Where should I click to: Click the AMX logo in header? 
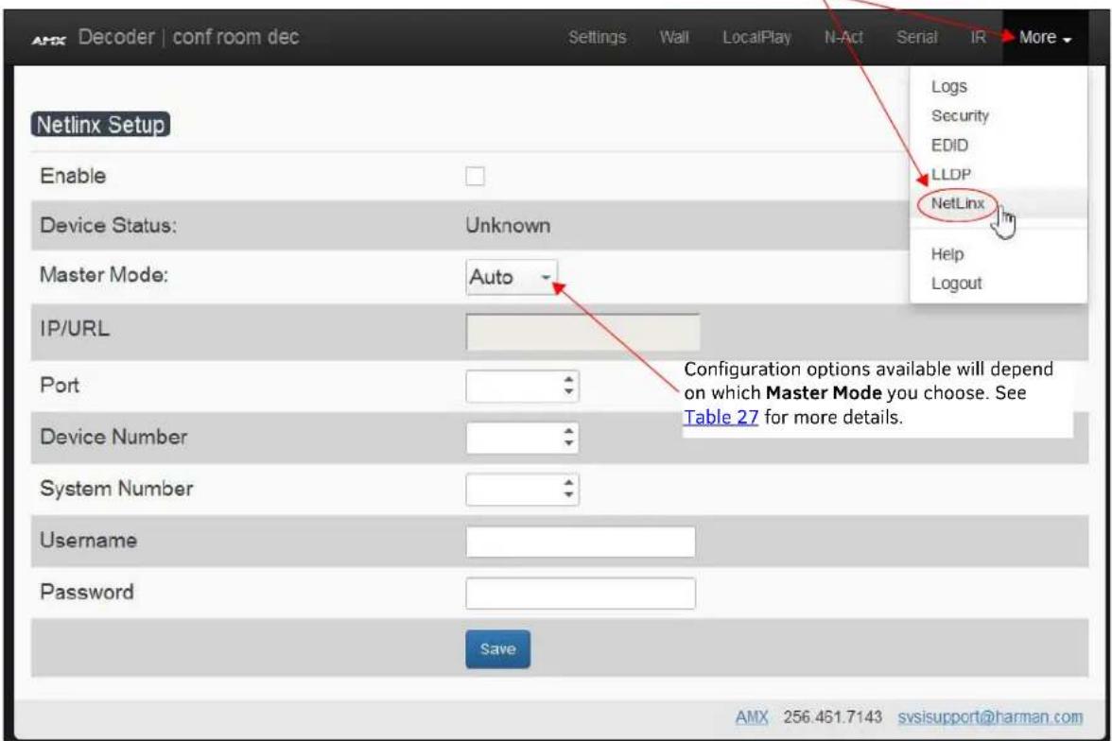click(48, 40)
